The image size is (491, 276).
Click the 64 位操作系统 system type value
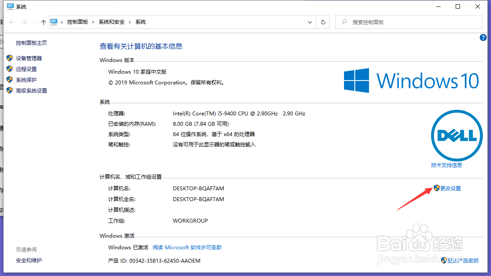pyautogui.click(x=214, y=134)
